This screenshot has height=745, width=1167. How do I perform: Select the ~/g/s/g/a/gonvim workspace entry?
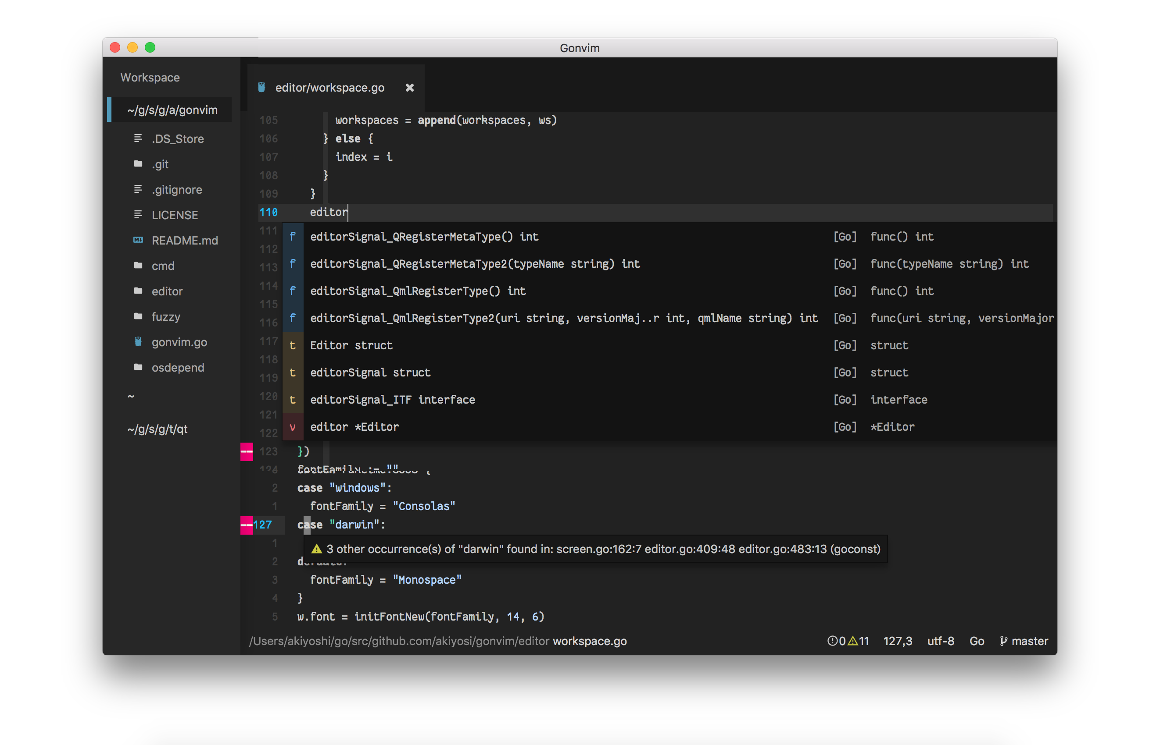tap(172, 110)
